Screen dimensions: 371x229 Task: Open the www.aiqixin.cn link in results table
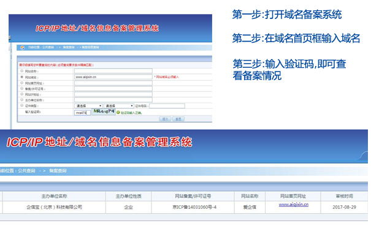pyautogui.click(x=293, y=205)
